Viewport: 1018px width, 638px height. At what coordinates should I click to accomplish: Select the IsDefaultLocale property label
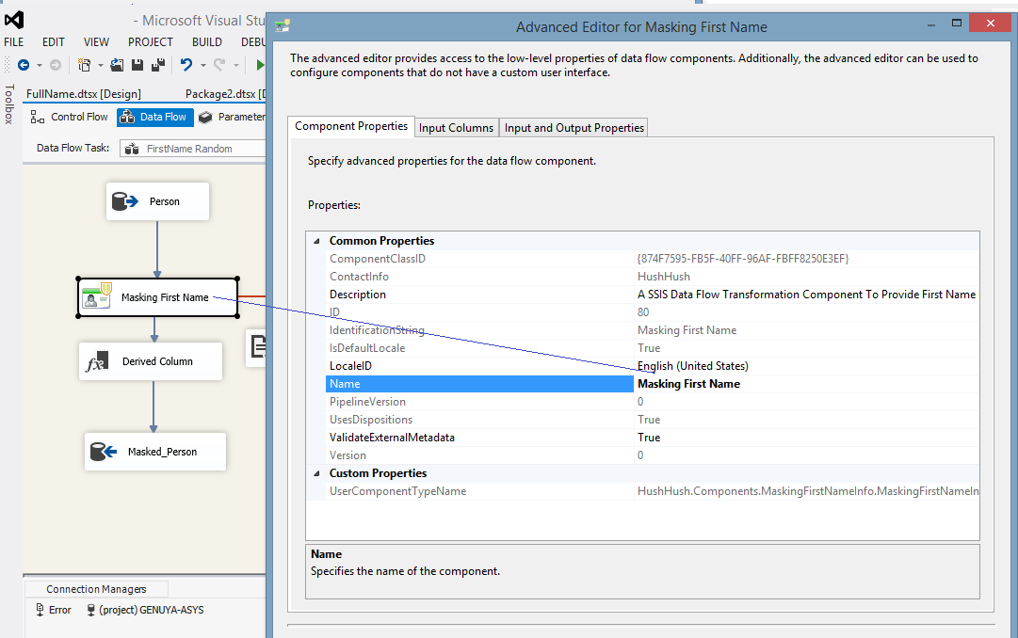(x=367, y=348)
